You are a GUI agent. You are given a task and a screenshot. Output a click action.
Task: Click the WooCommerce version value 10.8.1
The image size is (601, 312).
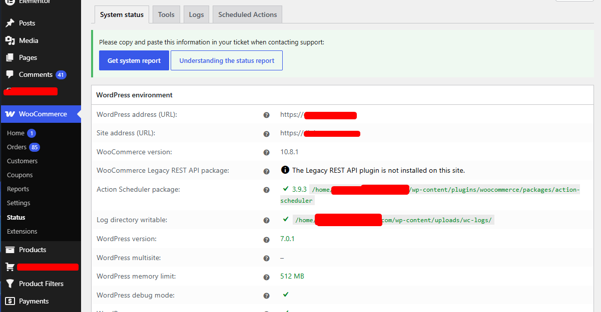point(289,152)
